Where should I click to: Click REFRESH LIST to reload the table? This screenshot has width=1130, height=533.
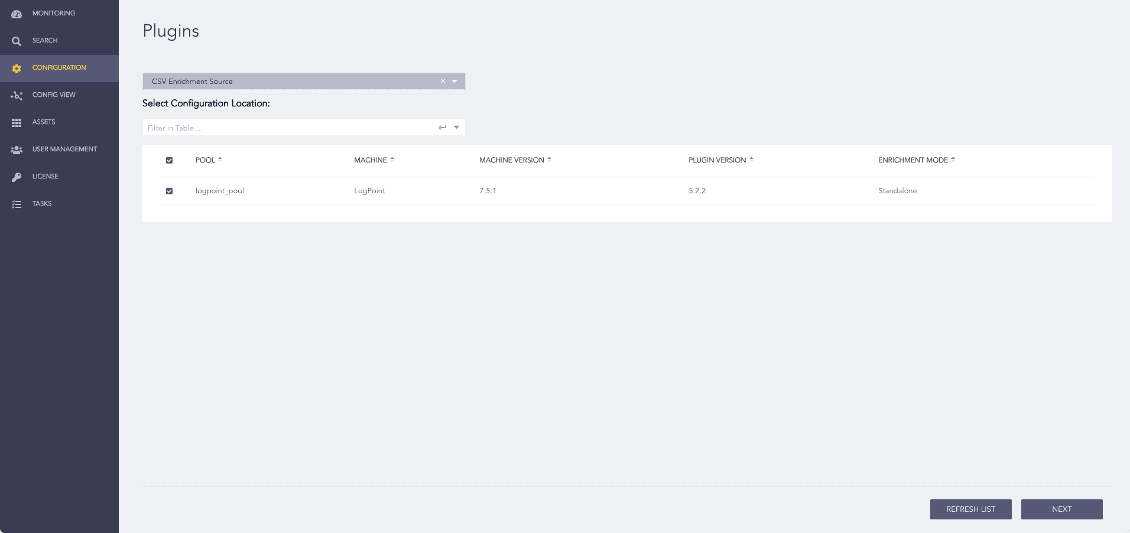(x=971, y=509)
